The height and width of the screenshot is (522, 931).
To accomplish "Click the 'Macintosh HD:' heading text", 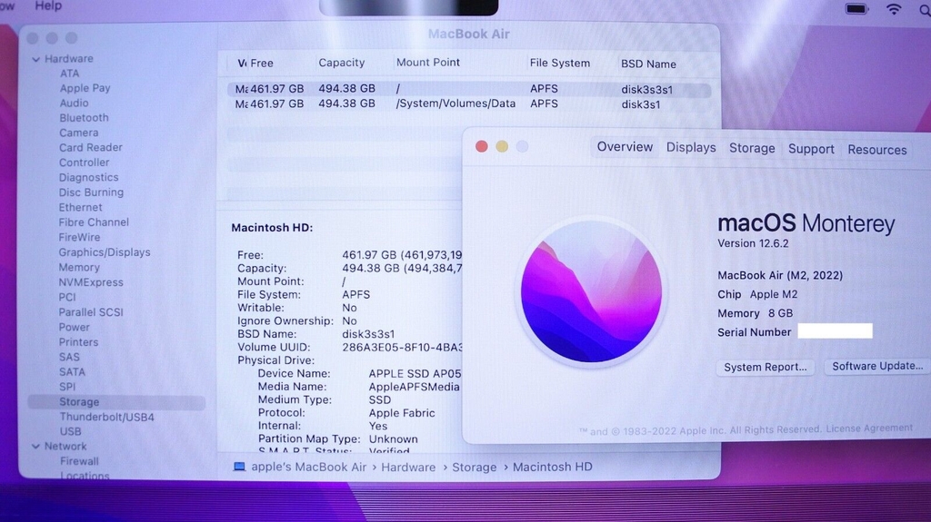I will point(272,228).
